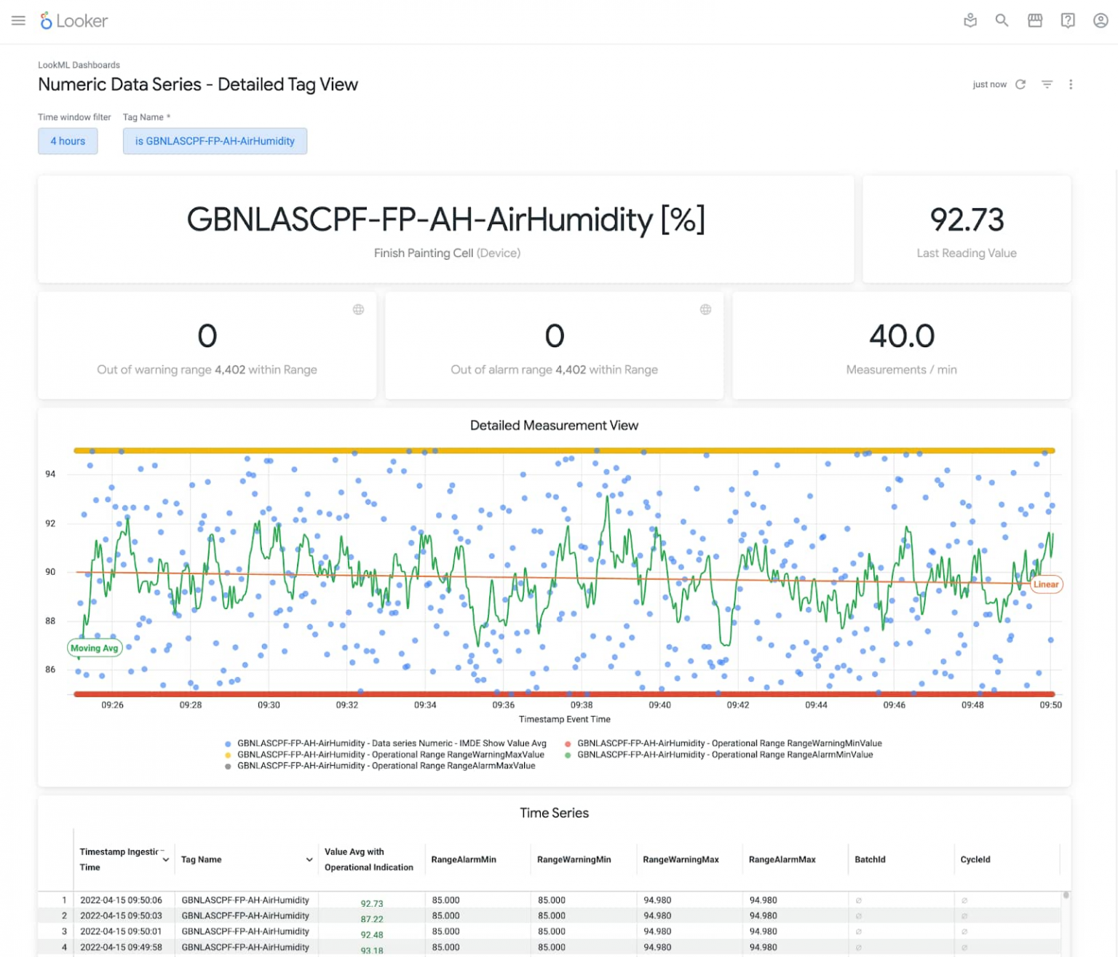
Task: Click the globe icon on warning range tile
Action: click(358, 309)
